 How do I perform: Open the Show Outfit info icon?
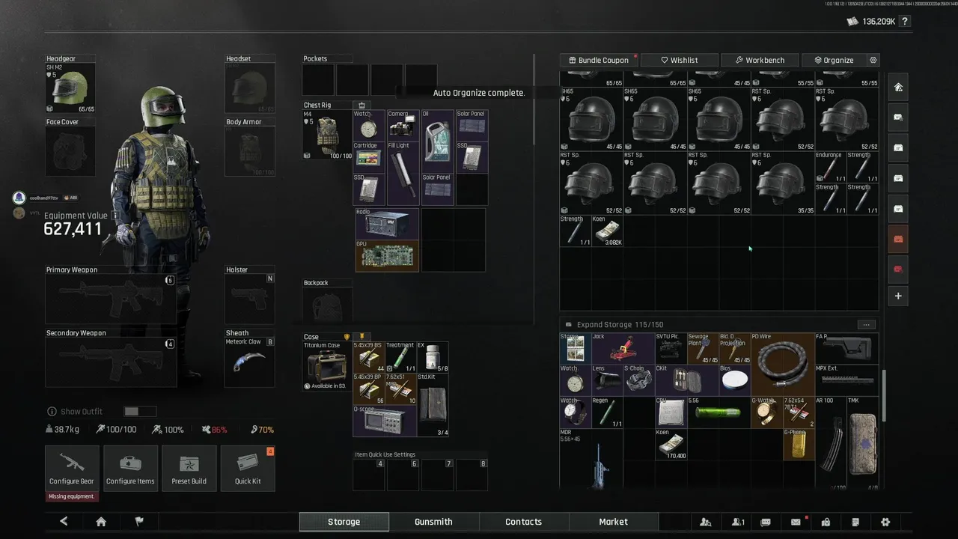pyautogui.click(x=52, y=412)
